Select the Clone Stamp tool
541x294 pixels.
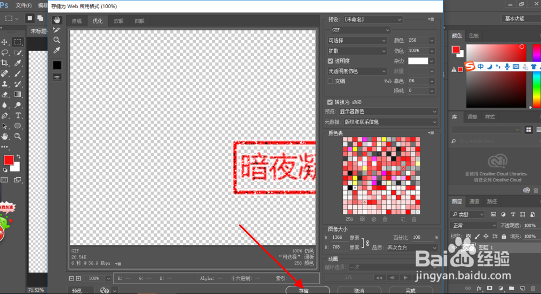tap(5, 84)
